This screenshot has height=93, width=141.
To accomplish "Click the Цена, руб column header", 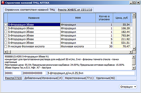I will coord(122,18).
